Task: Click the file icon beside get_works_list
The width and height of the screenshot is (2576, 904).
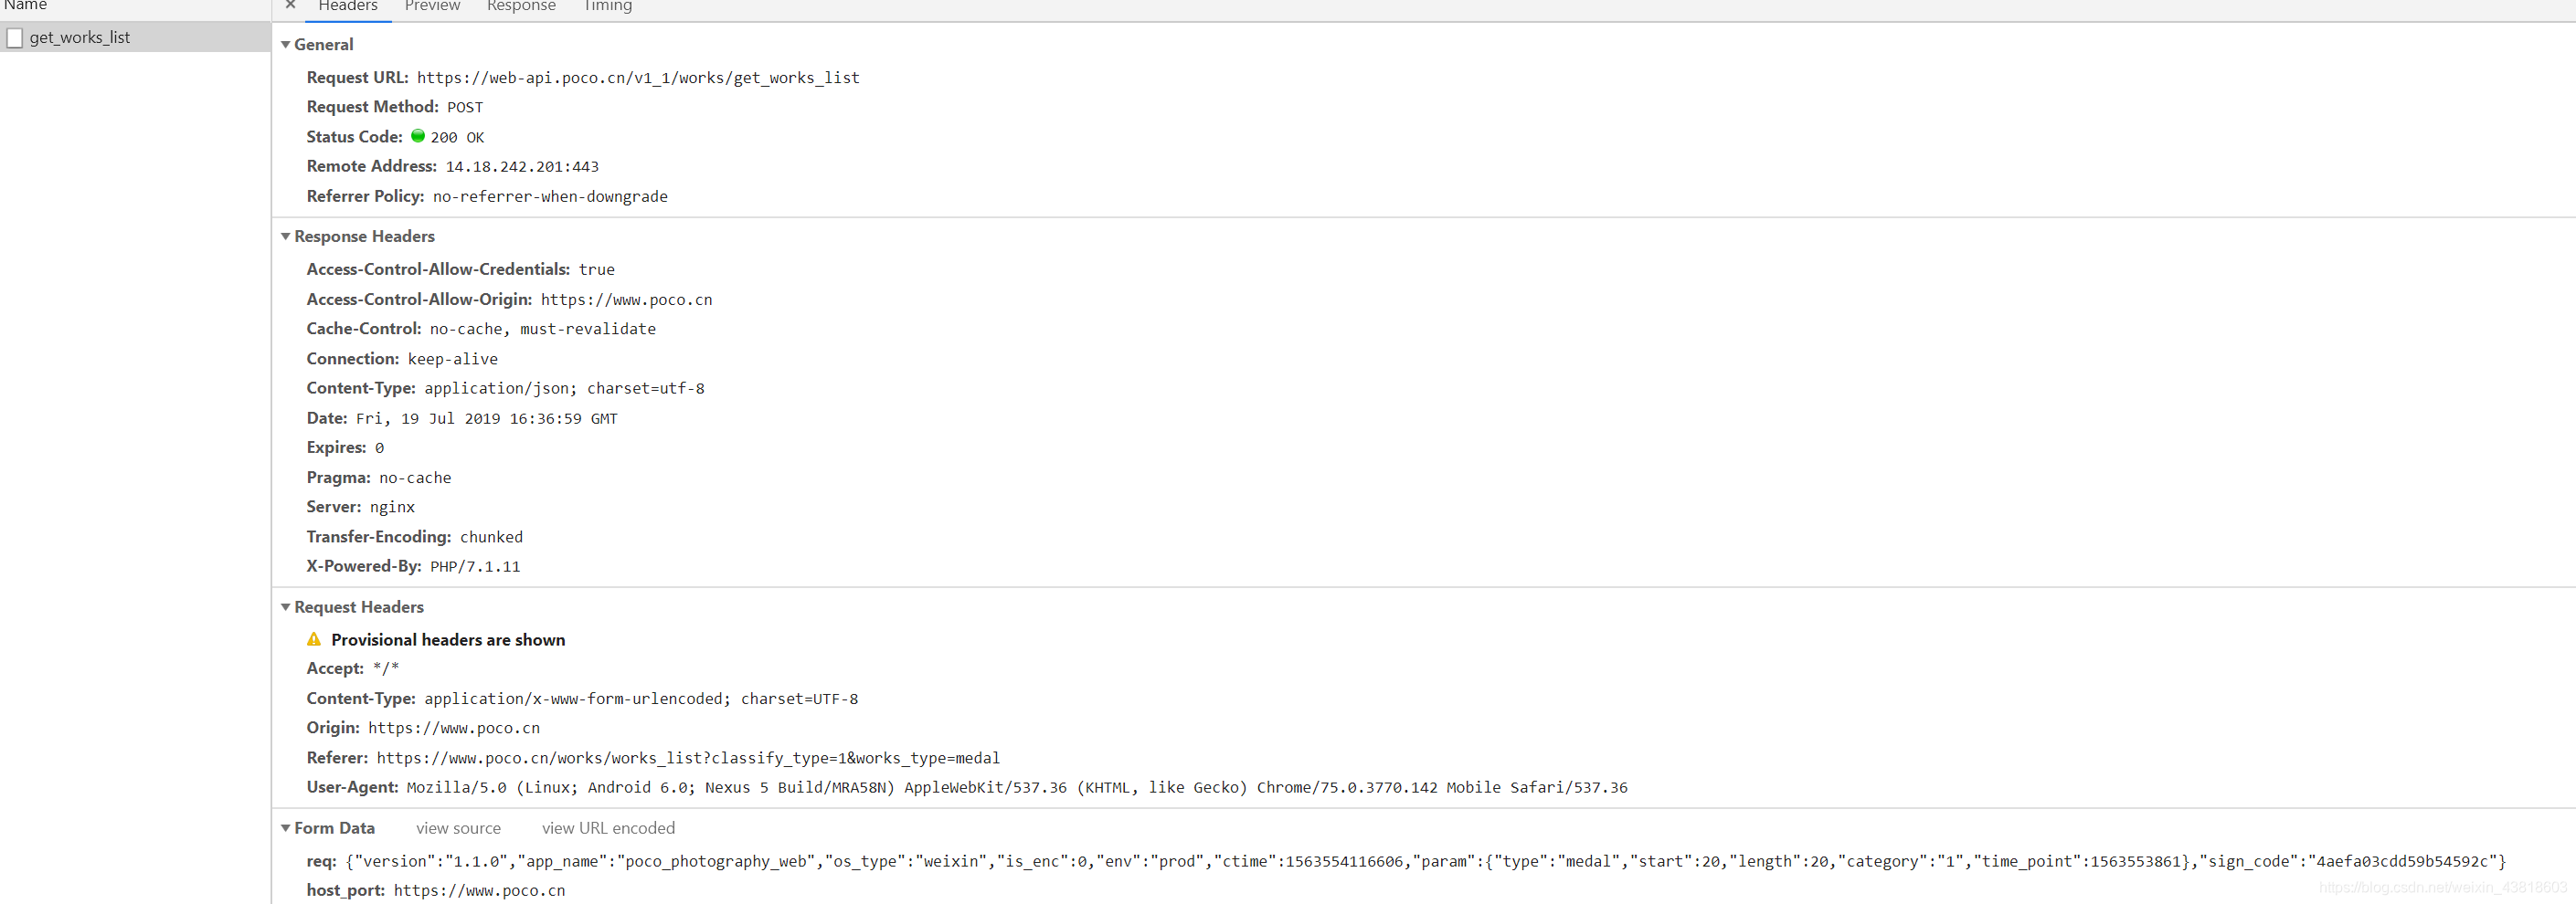Action: (14, 38)
